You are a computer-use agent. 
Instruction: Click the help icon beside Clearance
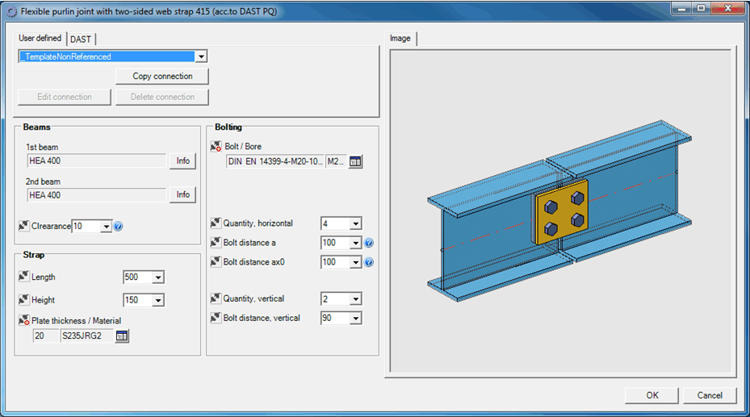point(118,227)
